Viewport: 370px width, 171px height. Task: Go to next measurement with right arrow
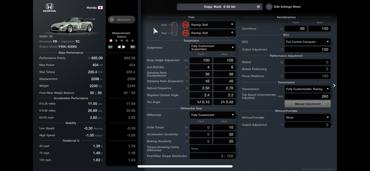pos(124,47)
